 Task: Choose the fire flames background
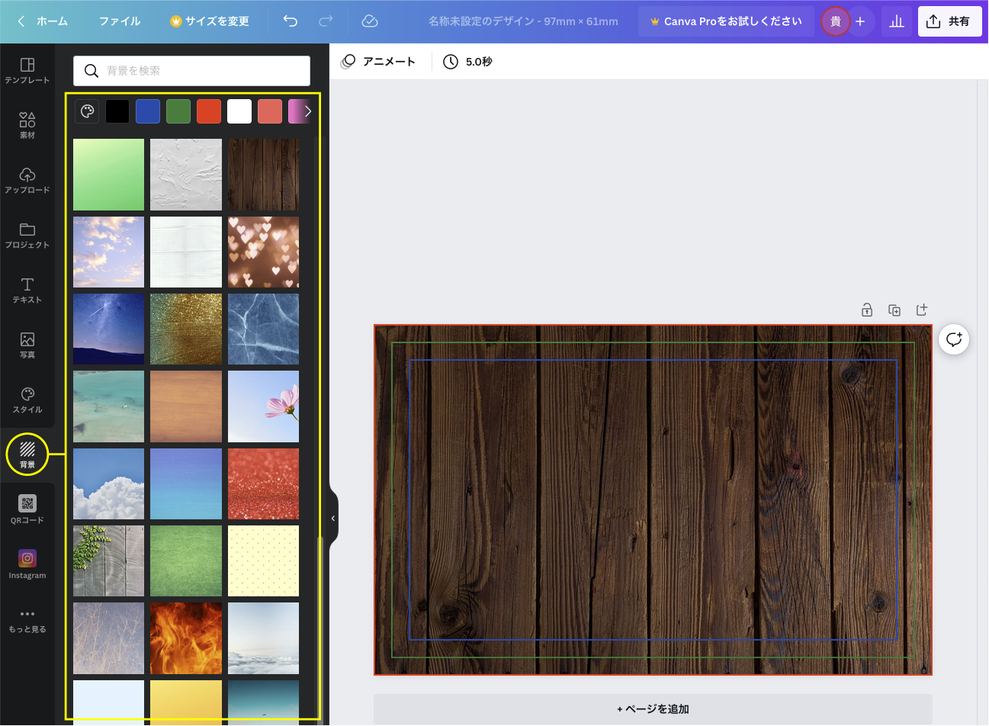click(x=186, y=638)
